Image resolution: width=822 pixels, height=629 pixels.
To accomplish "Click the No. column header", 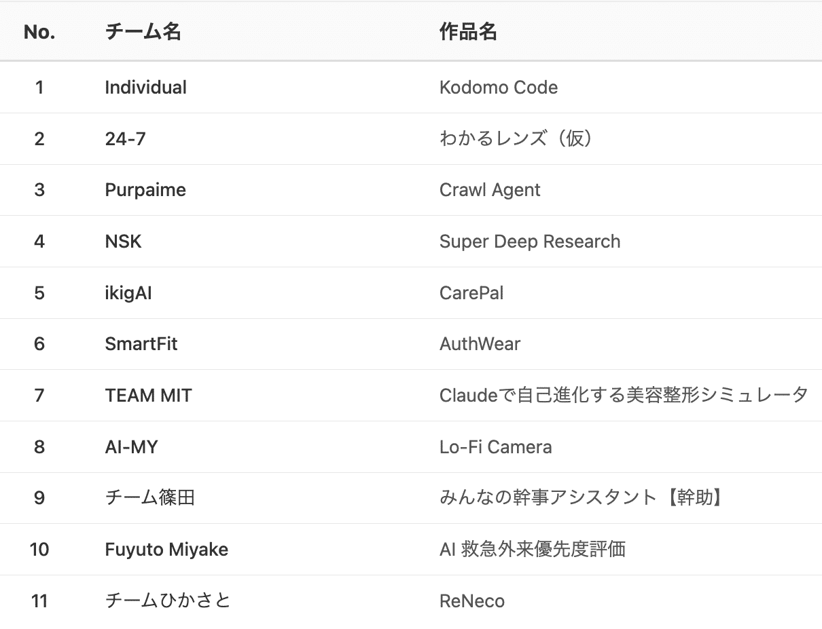I will click(39, 32).
